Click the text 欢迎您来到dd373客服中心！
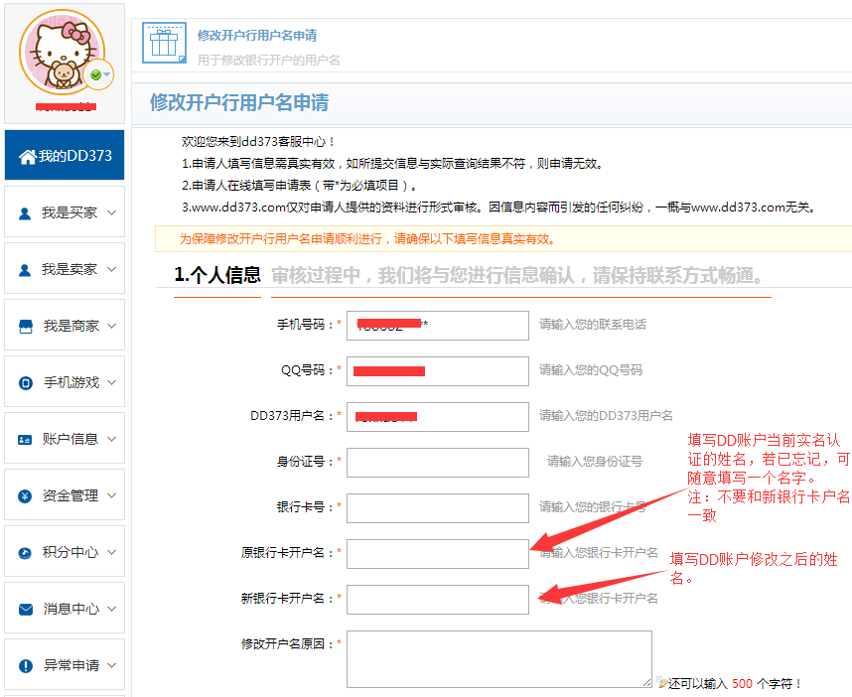 [x=258, y=142]
